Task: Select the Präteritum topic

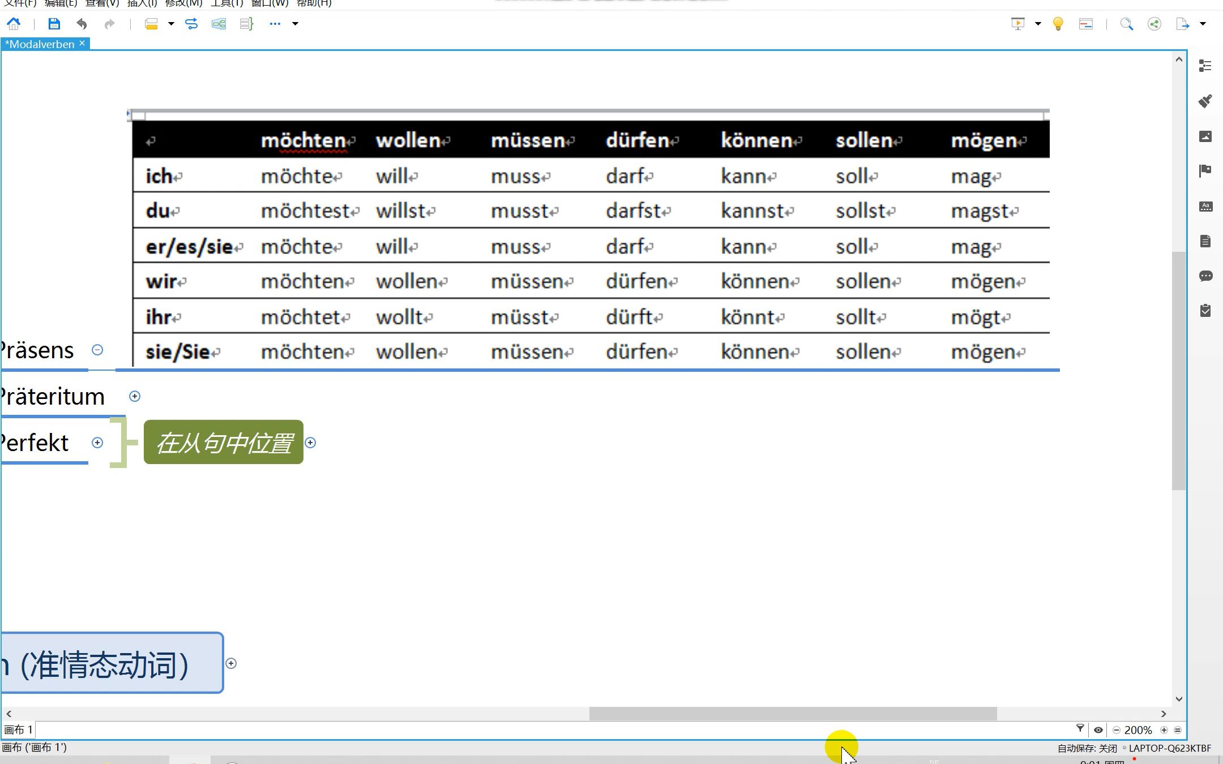Action: point(53,396)
